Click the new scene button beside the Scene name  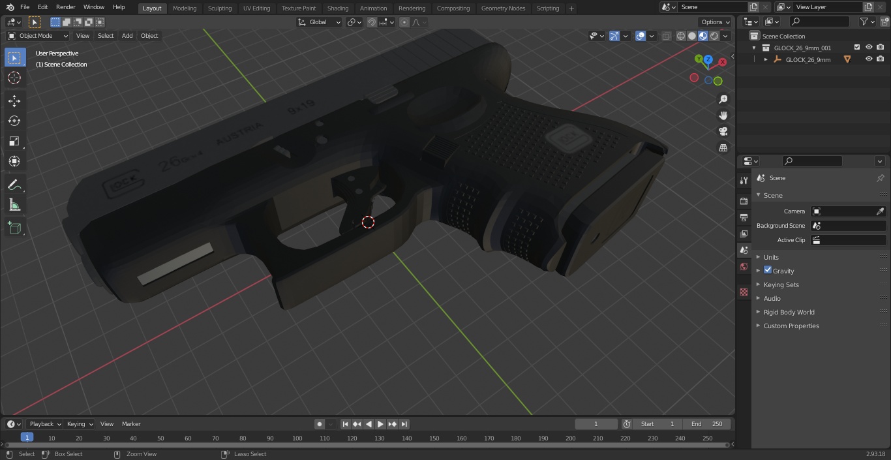(753, 7)
